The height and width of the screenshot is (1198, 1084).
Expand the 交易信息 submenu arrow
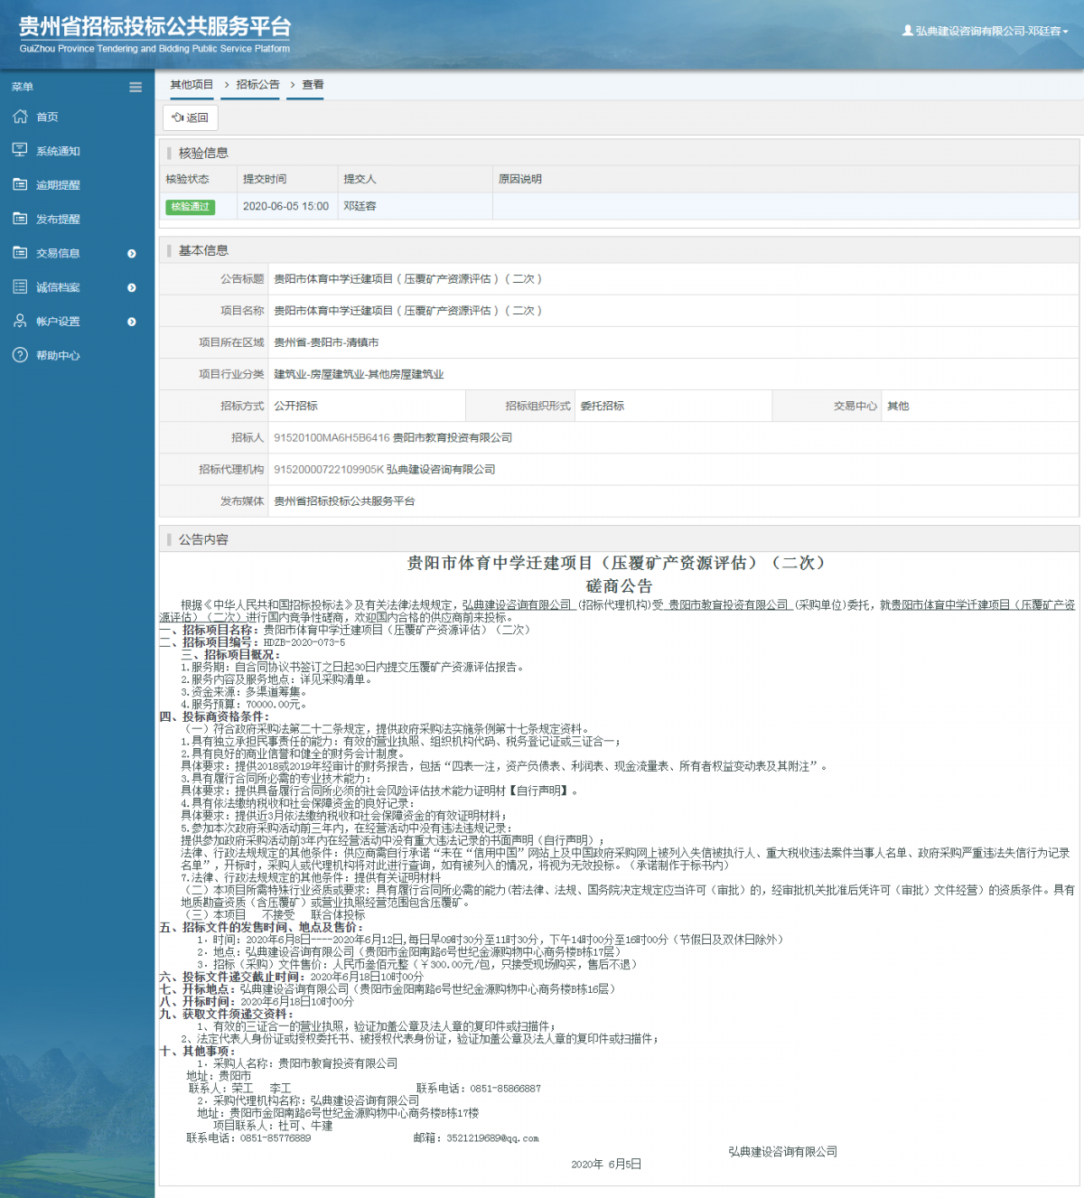point(132,254)
